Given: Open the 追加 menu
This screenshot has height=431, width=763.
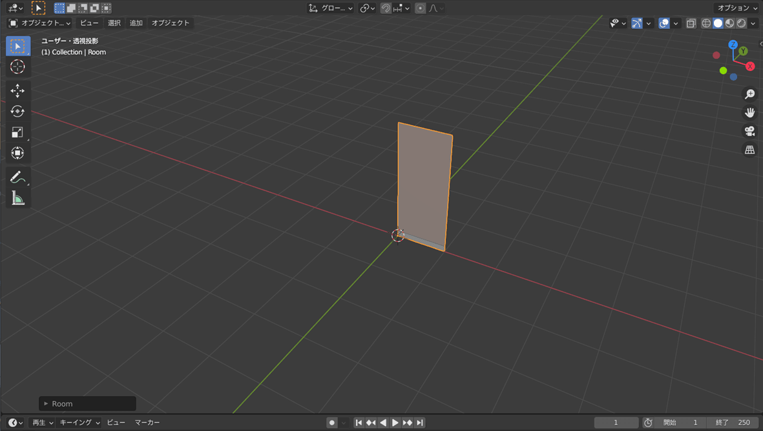Looking at the screenshot, I should [136, 23].
